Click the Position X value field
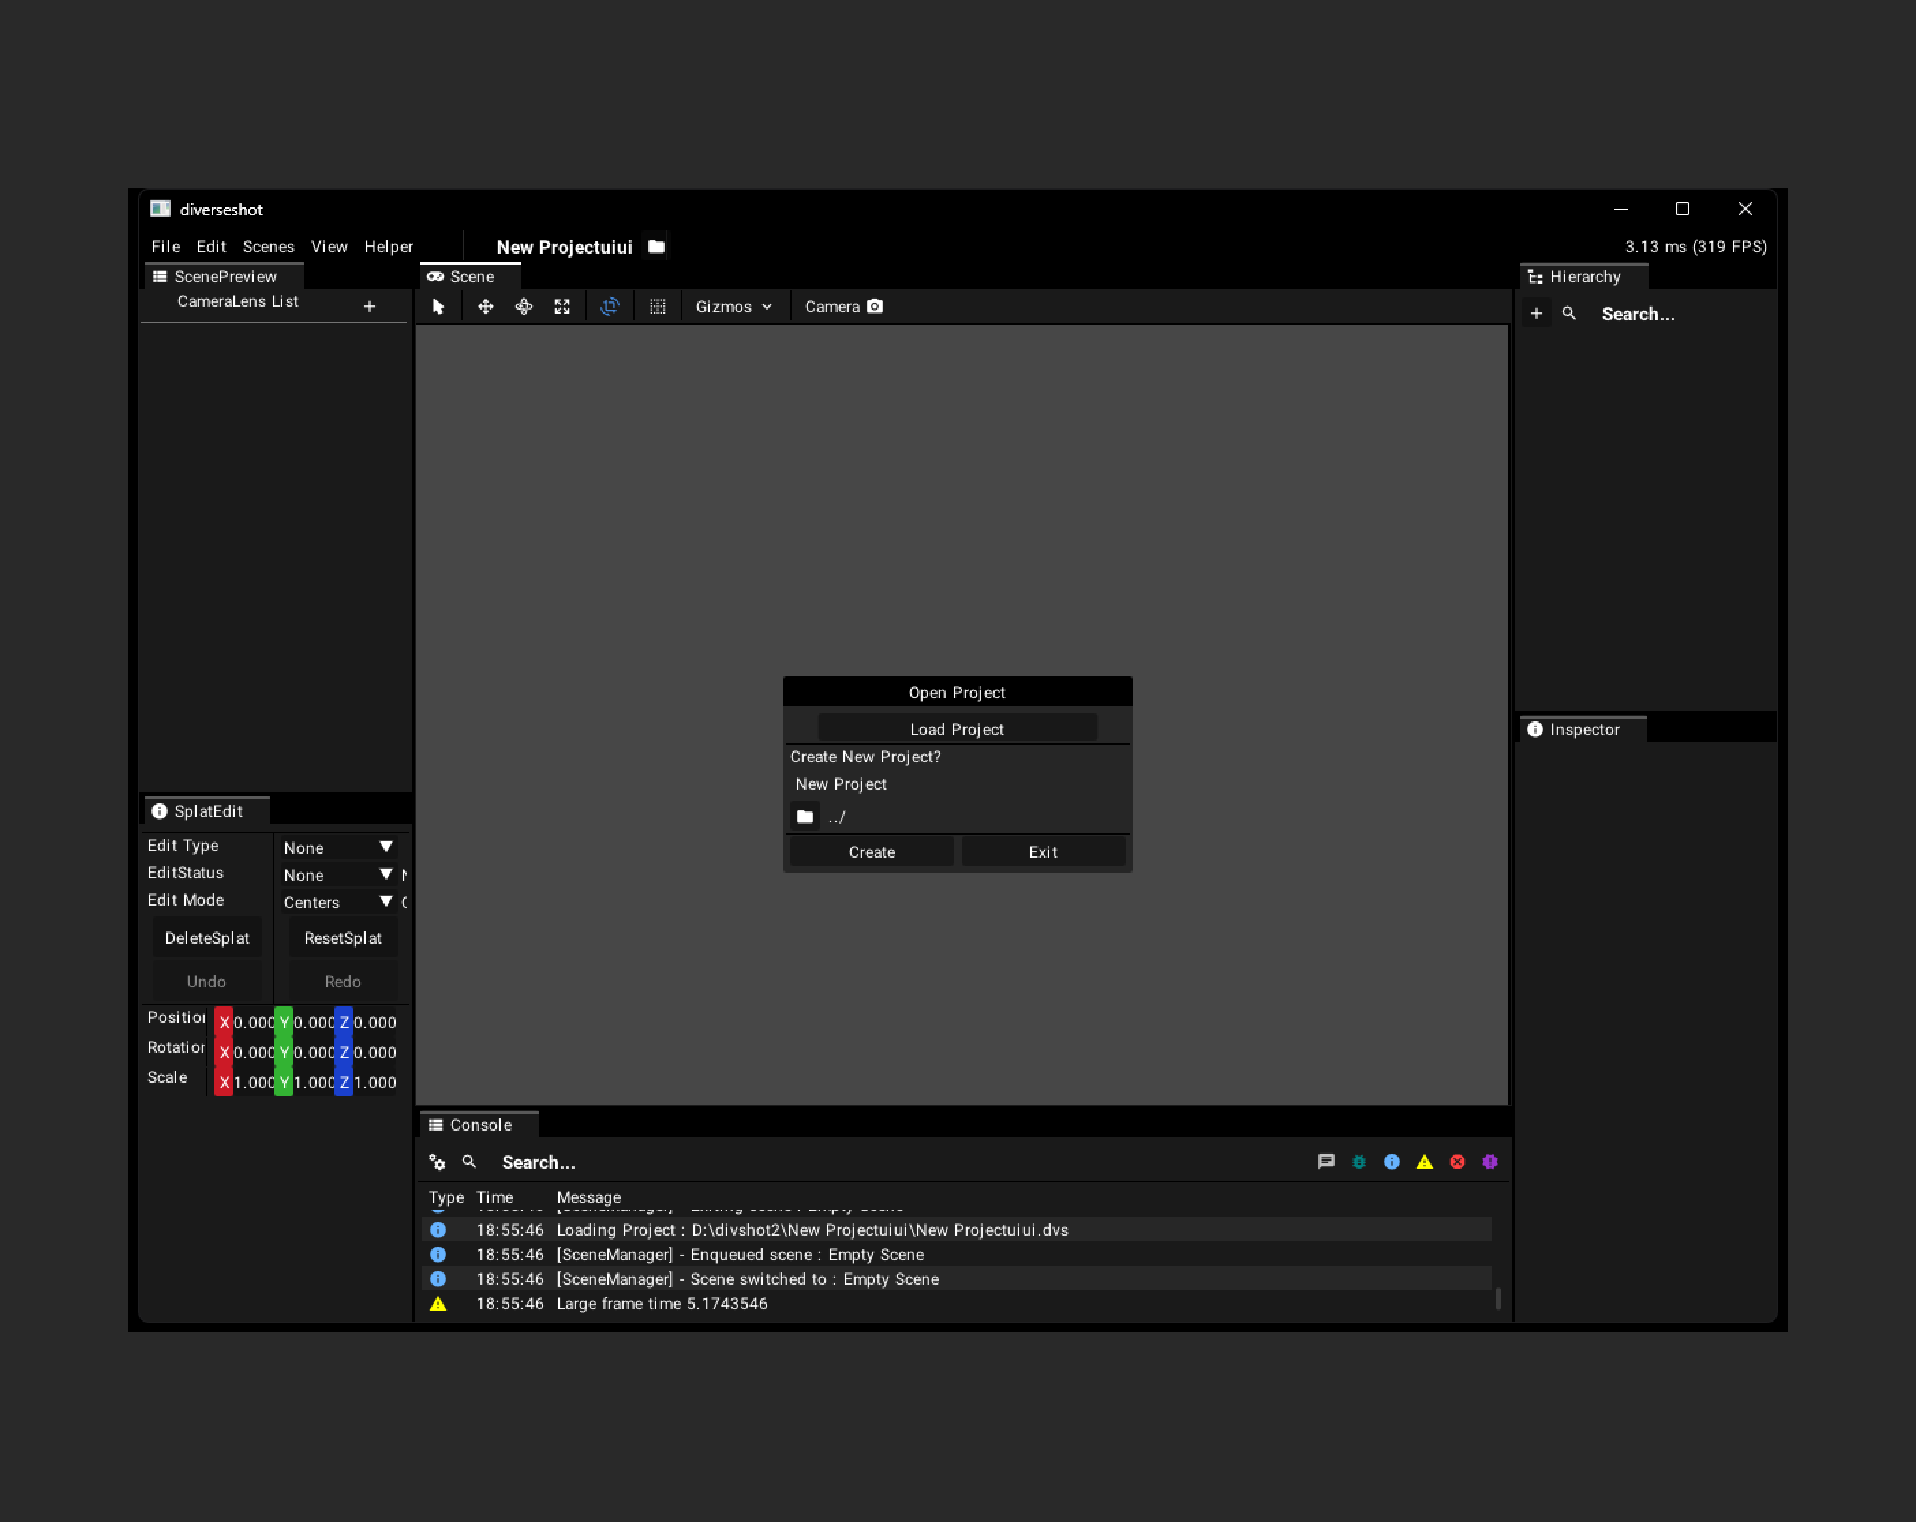Image resolution: width=1916 pixels, height=1522 pixels. pyautogui.click(x=253, y=1022)
